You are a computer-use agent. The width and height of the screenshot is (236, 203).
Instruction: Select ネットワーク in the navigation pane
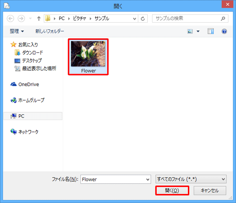coord(28,132)
